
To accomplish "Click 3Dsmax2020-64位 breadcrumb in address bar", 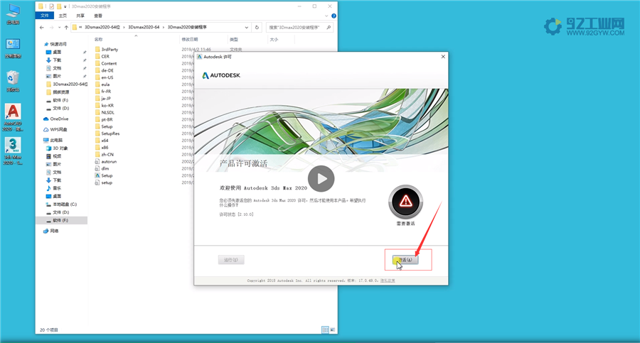I will tap(102, 27).
